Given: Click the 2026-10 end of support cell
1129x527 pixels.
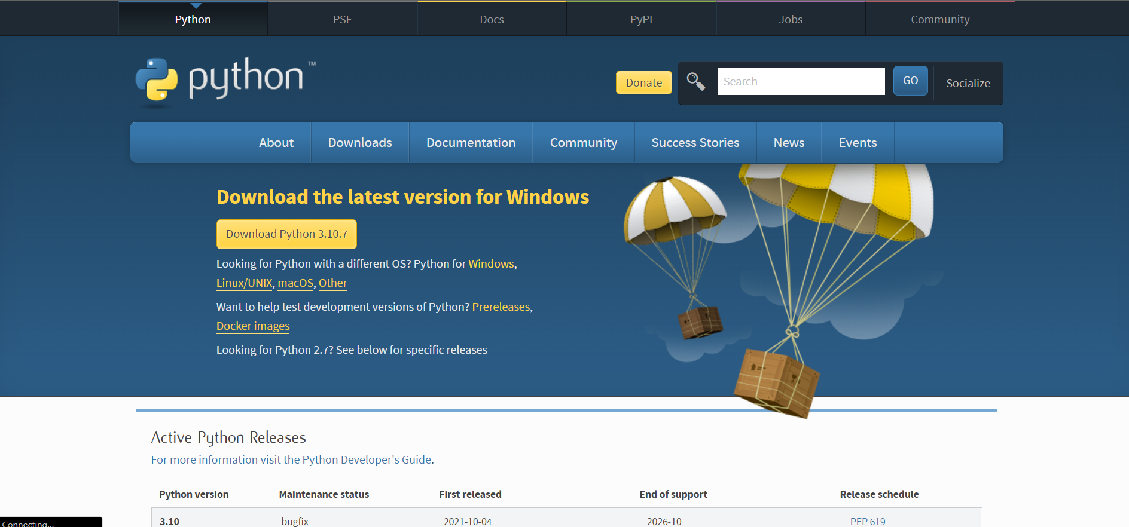Looking at the screenshot, I should point(664,521).
